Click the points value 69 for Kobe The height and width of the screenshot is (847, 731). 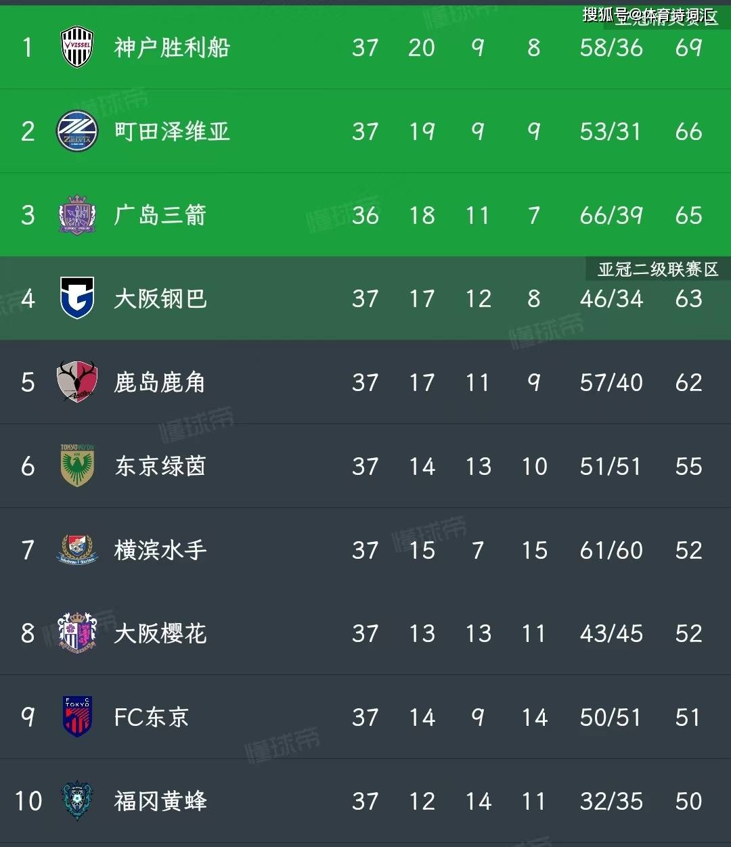click(688, 47)
